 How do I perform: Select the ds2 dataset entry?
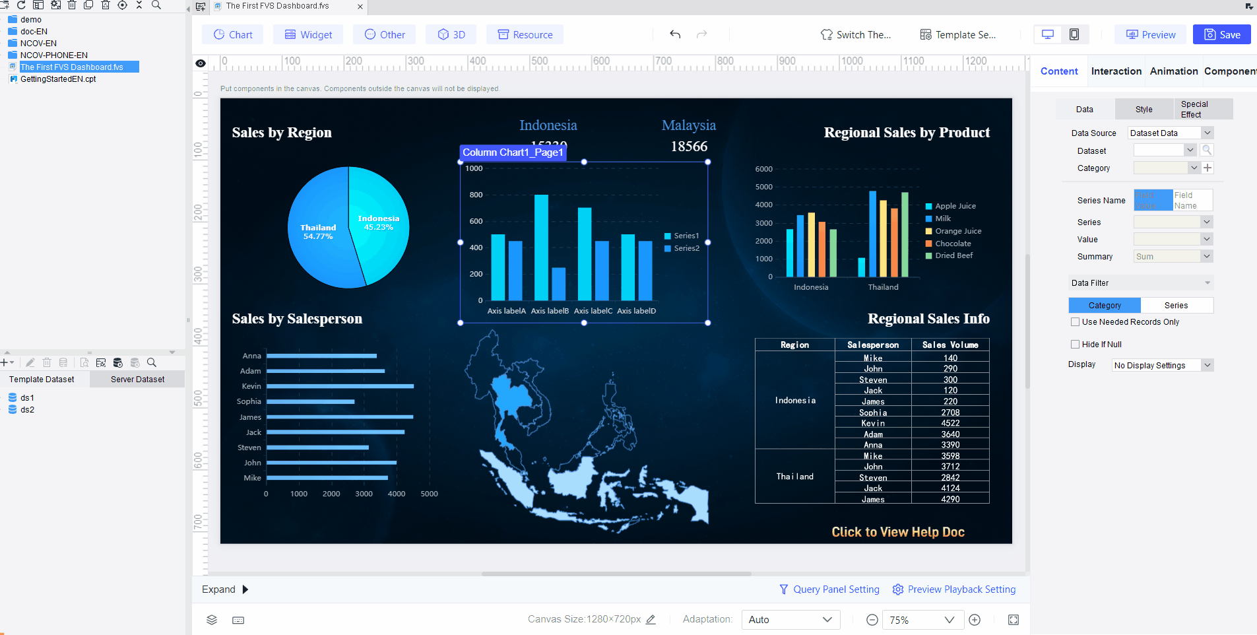(x=27, y=409)
